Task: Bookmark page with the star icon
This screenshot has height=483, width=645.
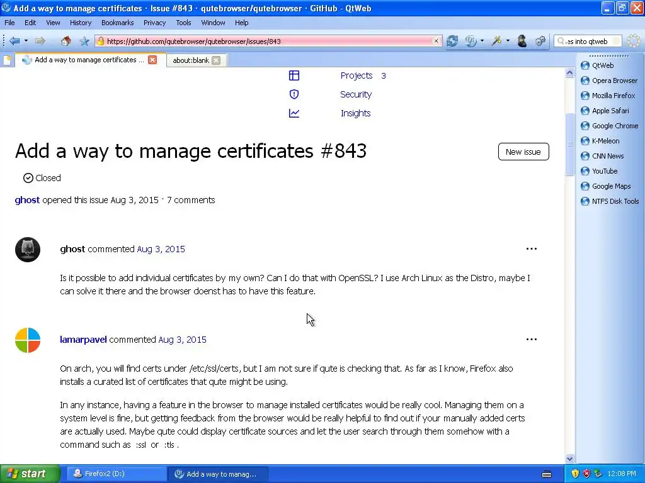Action: tap(84, 41)
